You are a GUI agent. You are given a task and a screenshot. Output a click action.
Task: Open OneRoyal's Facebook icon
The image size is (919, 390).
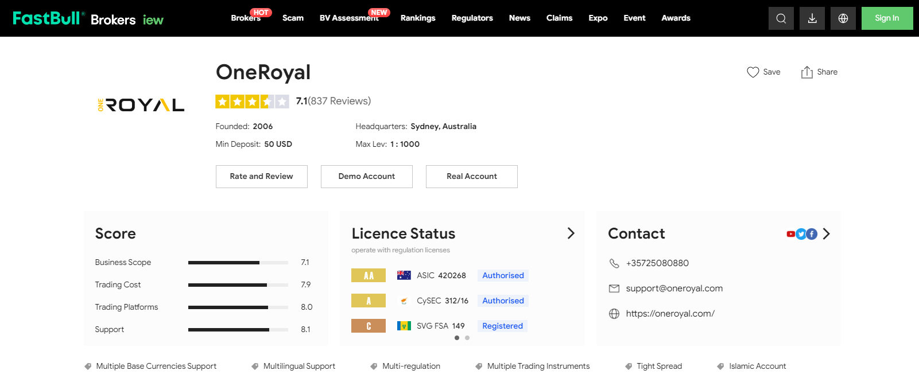pyautogui.click(x=812, y=234)
